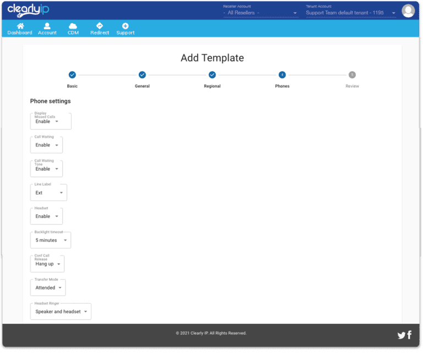This screenshot has width=423, height=353.
Task: Open the Conf Call Release dropdown
Action: pos(47,264)
